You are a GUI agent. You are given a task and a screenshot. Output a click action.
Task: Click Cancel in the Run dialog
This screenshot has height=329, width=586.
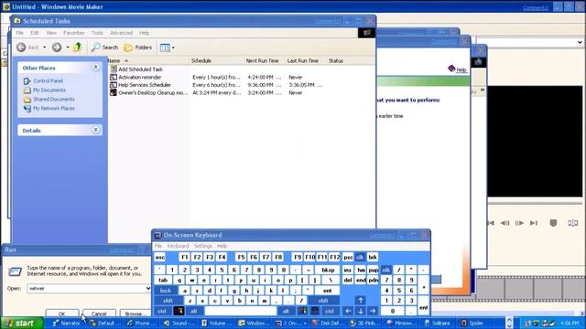[99, 313]
